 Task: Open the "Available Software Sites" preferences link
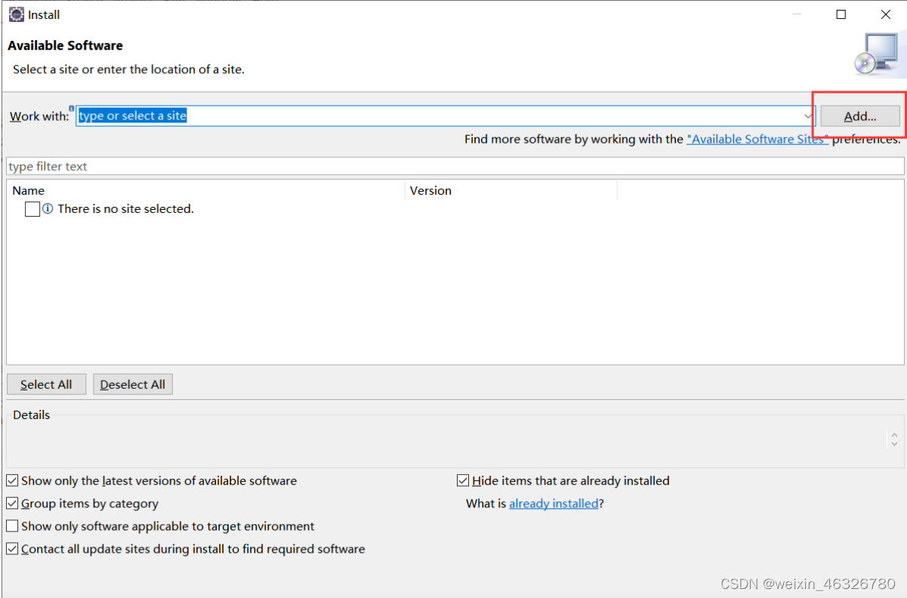pyautogui.click(x=756, y=139)
